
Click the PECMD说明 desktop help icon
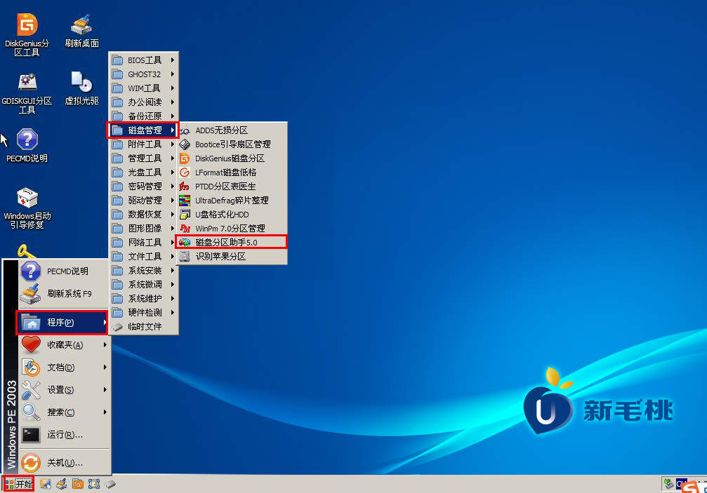(x=27, y=145)
